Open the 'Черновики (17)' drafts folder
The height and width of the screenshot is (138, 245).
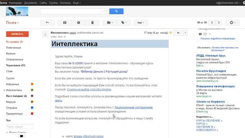[16, 66]
